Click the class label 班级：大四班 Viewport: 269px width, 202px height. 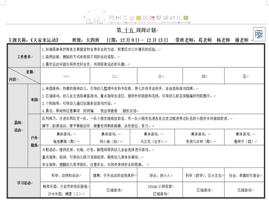86,40
